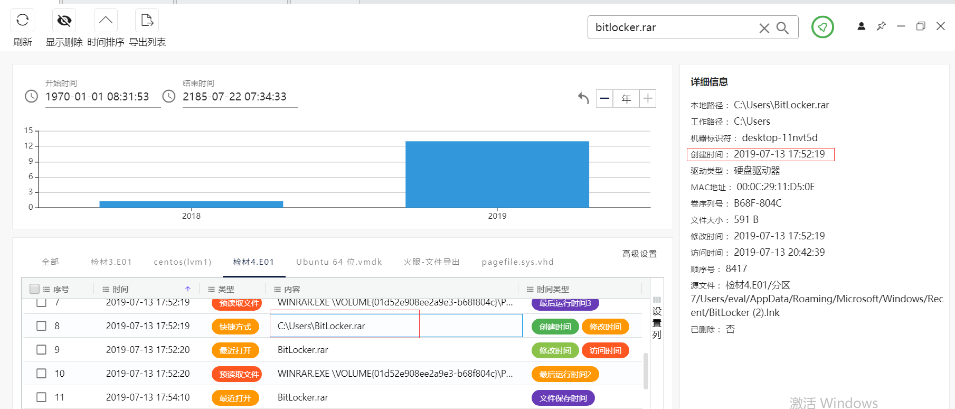Image resolution: width=955 pixels, height=409 pixels.
Task: Click the 机器标识符 value desktop-11nvt5d
Action: (780, 137)
